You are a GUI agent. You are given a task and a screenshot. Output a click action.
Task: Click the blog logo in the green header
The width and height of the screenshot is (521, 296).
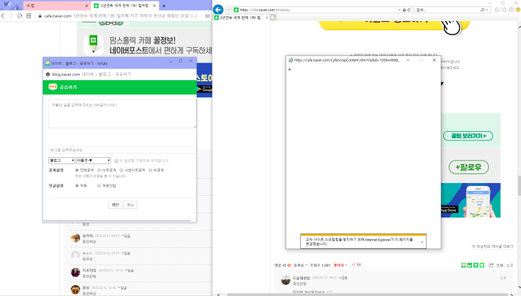[53, 87]
